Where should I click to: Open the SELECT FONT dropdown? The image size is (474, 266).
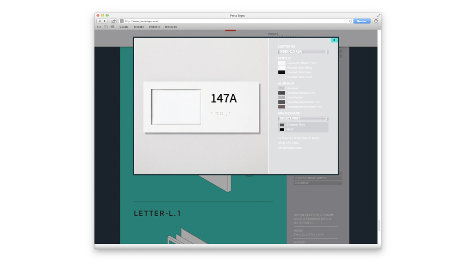[x=301, y=118]
